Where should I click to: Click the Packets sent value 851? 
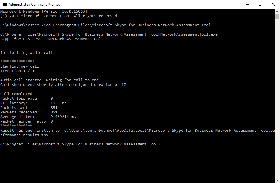(x=54, y=108)
